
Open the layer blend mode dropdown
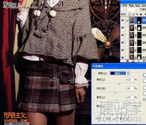pos(129,10)
